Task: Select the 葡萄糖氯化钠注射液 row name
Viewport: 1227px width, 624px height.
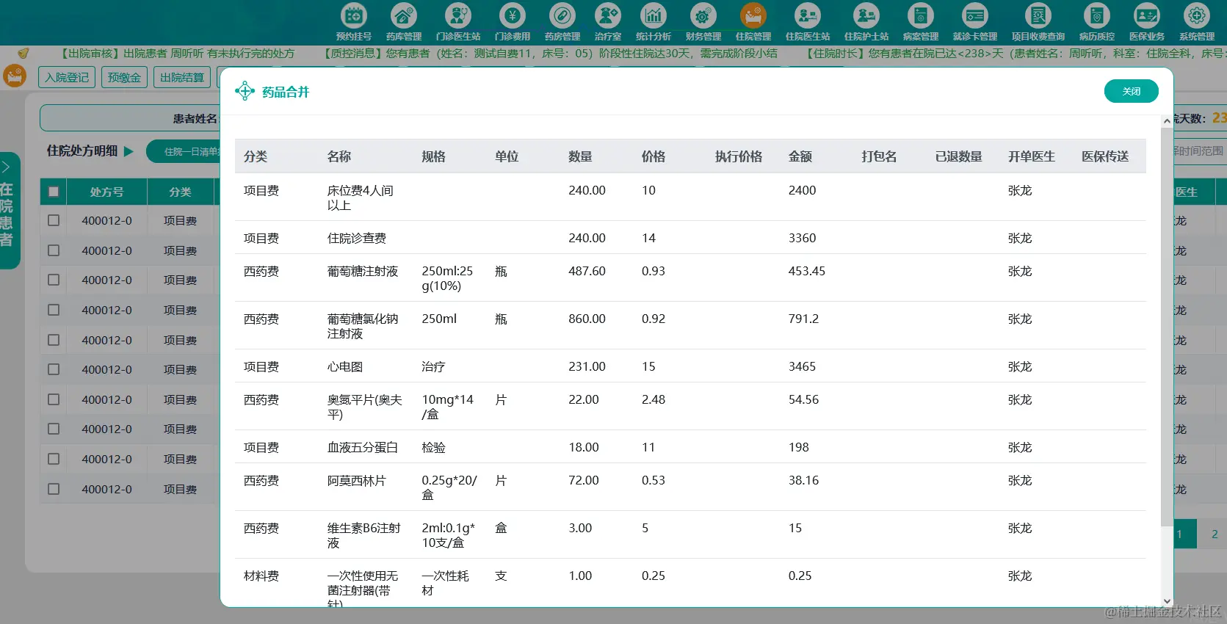Action: pyautogui.click(x=363, y=326)
